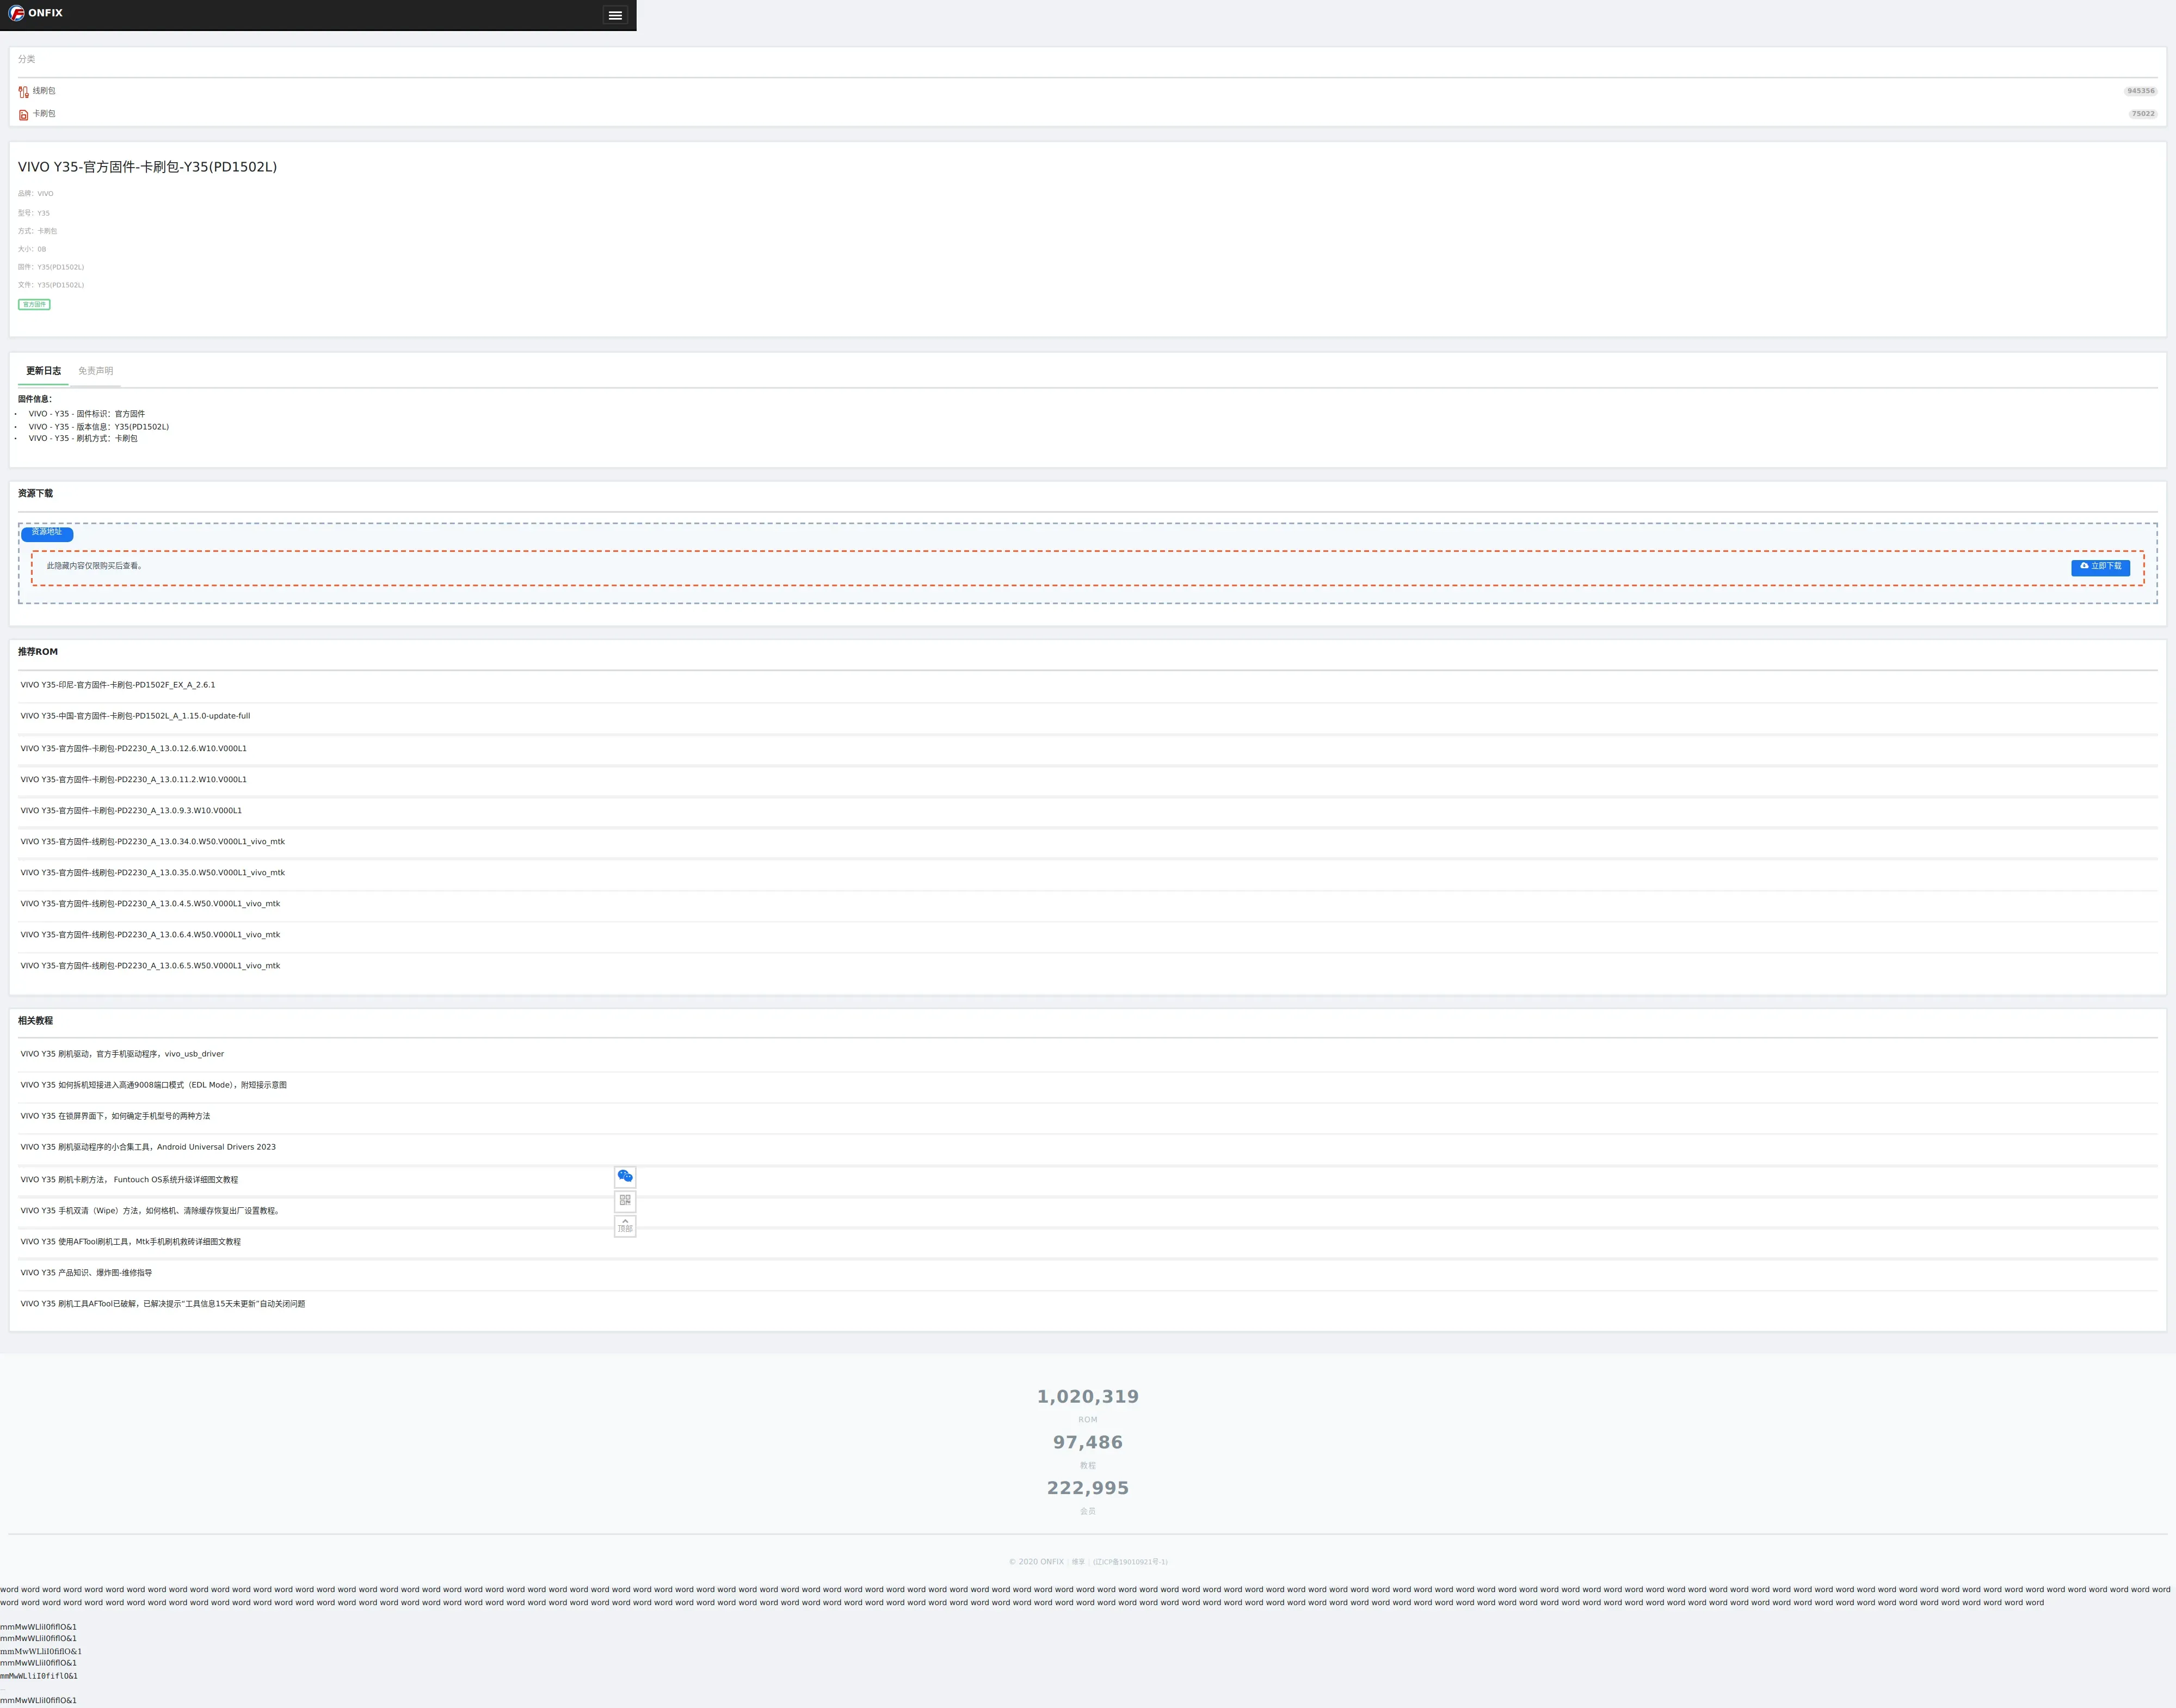Open the 卡刷包 category link
The image size is (2176, 1708).
pos(44,114)
